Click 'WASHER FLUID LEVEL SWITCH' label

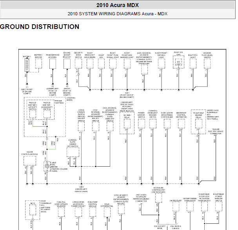207,55
